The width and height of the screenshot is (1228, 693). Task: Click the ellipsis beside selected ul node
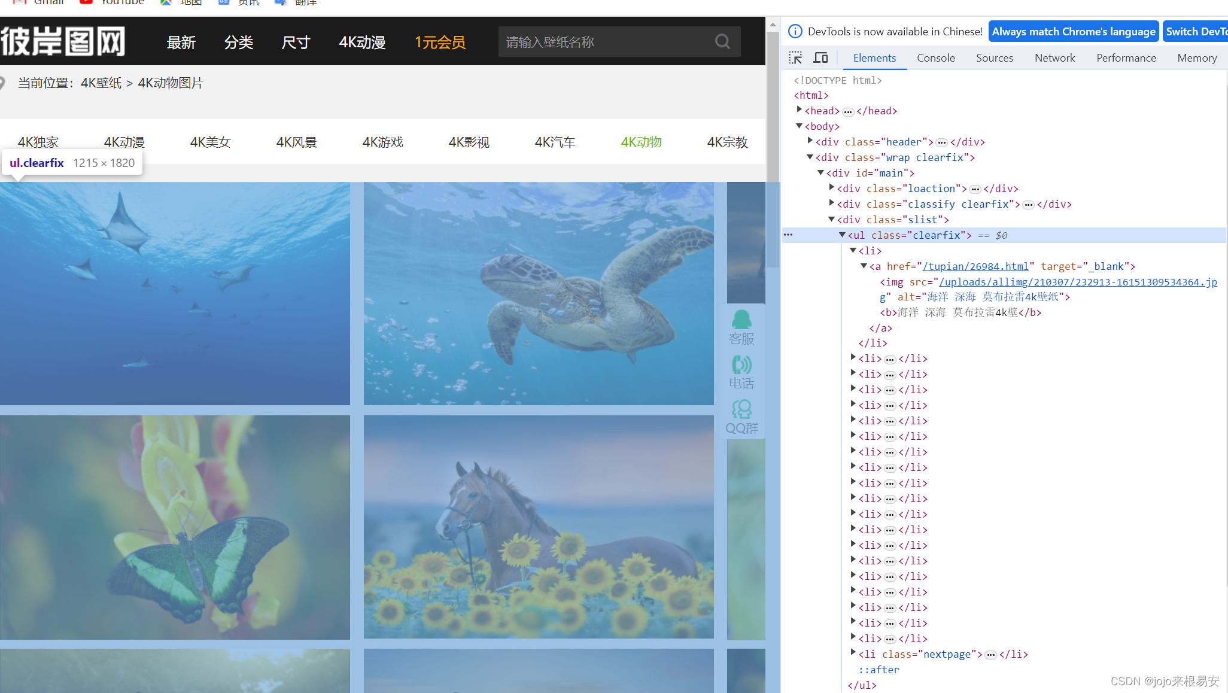pyautogui.click(x=788, y=235)
